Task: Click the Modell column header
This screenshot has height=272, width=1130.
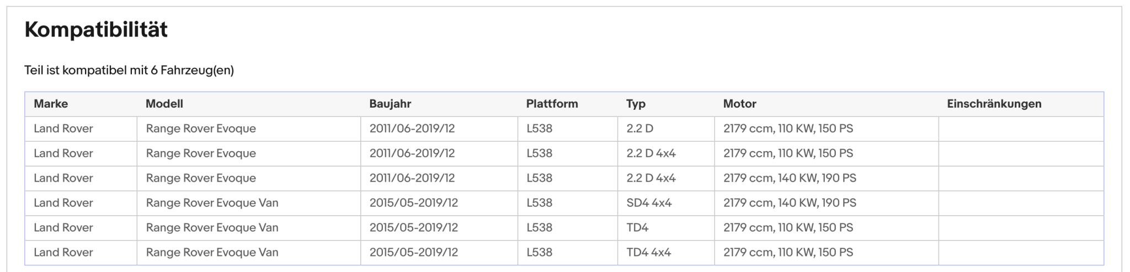Action: click(164, 104)
